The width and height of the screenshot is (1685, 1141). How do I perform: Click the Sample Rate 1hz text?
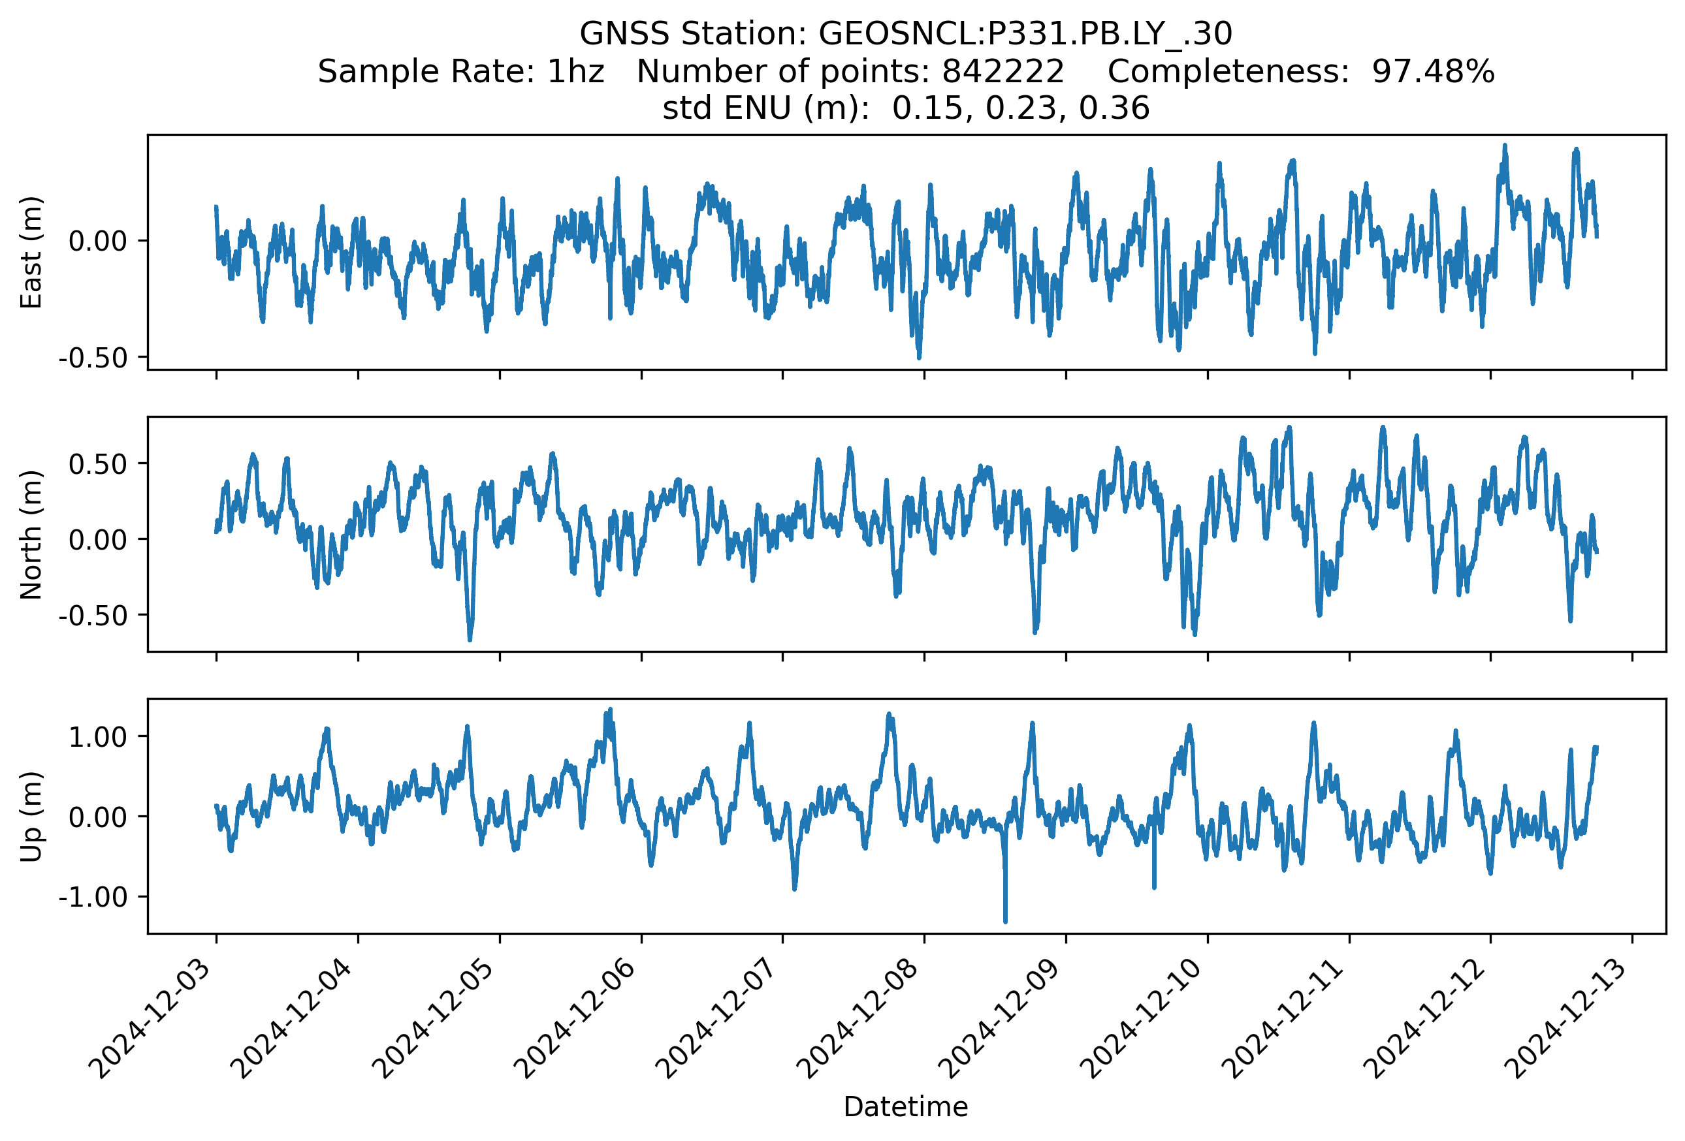tap(461, 72)
